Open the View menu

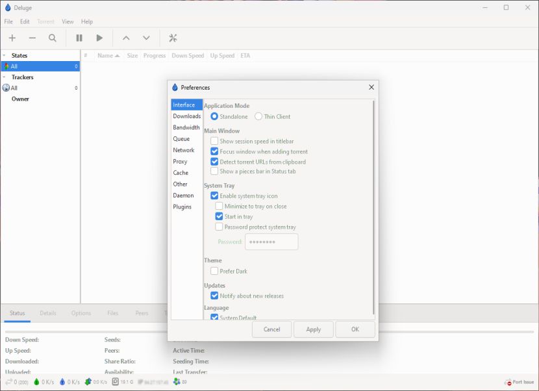pos(68,21)
